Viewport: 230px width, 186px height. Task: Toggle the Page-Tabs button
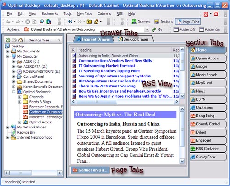[x=188, y=22]
